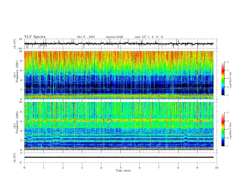Click the ch.2 spectrogram color bar

[x=223, y=129]
